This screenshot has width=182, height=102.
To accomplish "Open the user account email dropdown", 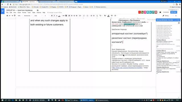I will click(x=173, y=10).
